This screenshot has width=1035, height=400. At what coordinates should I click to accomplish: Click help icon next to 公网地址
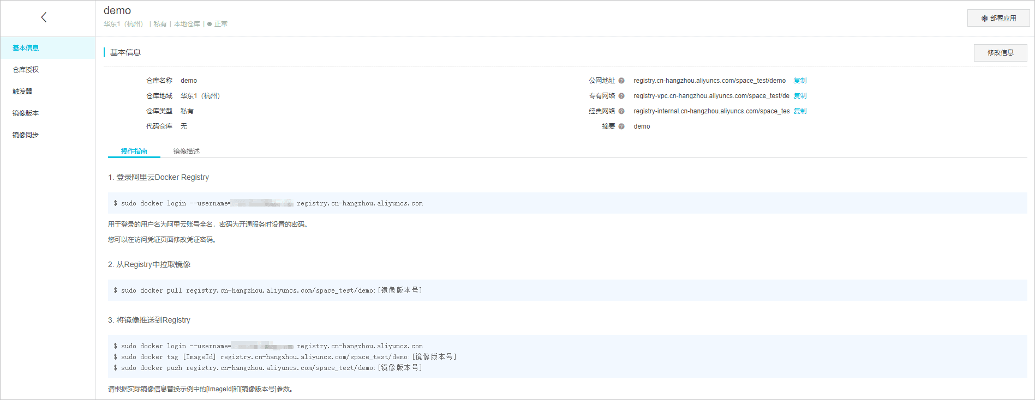tap(621, 81)
